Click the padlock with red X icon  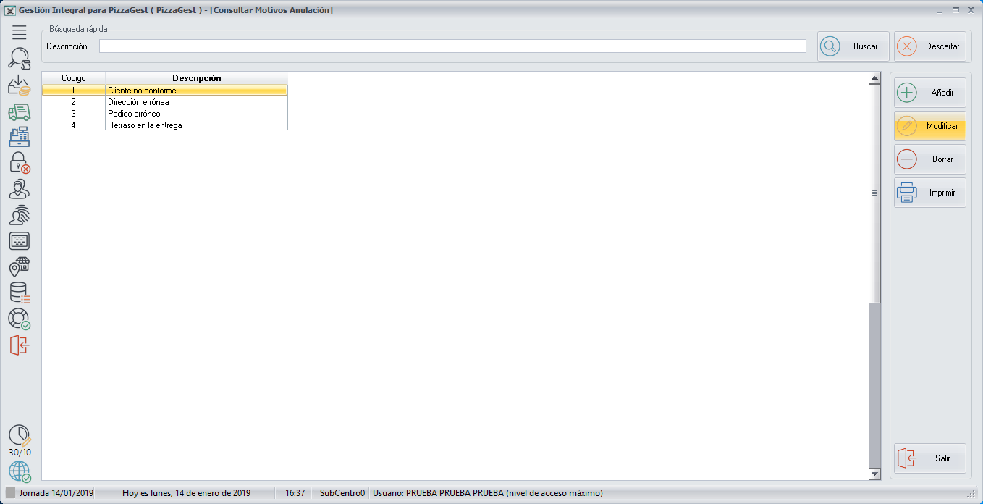pyautogui.click(x=20, y=163)
